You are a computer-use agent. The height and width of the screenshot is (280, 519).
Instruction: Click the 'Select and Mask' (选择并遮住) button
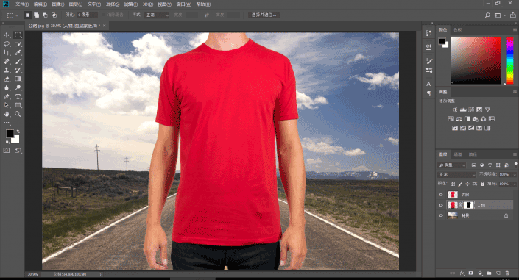click(264, 15)
